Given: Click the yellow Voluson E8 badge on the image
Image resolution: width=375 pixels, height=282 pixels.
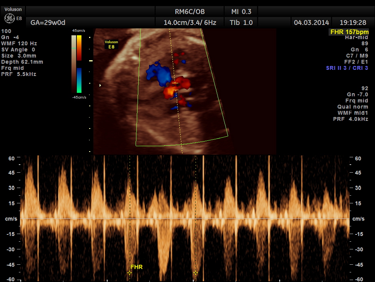Looking at the screenshot, I should (111, 45).
